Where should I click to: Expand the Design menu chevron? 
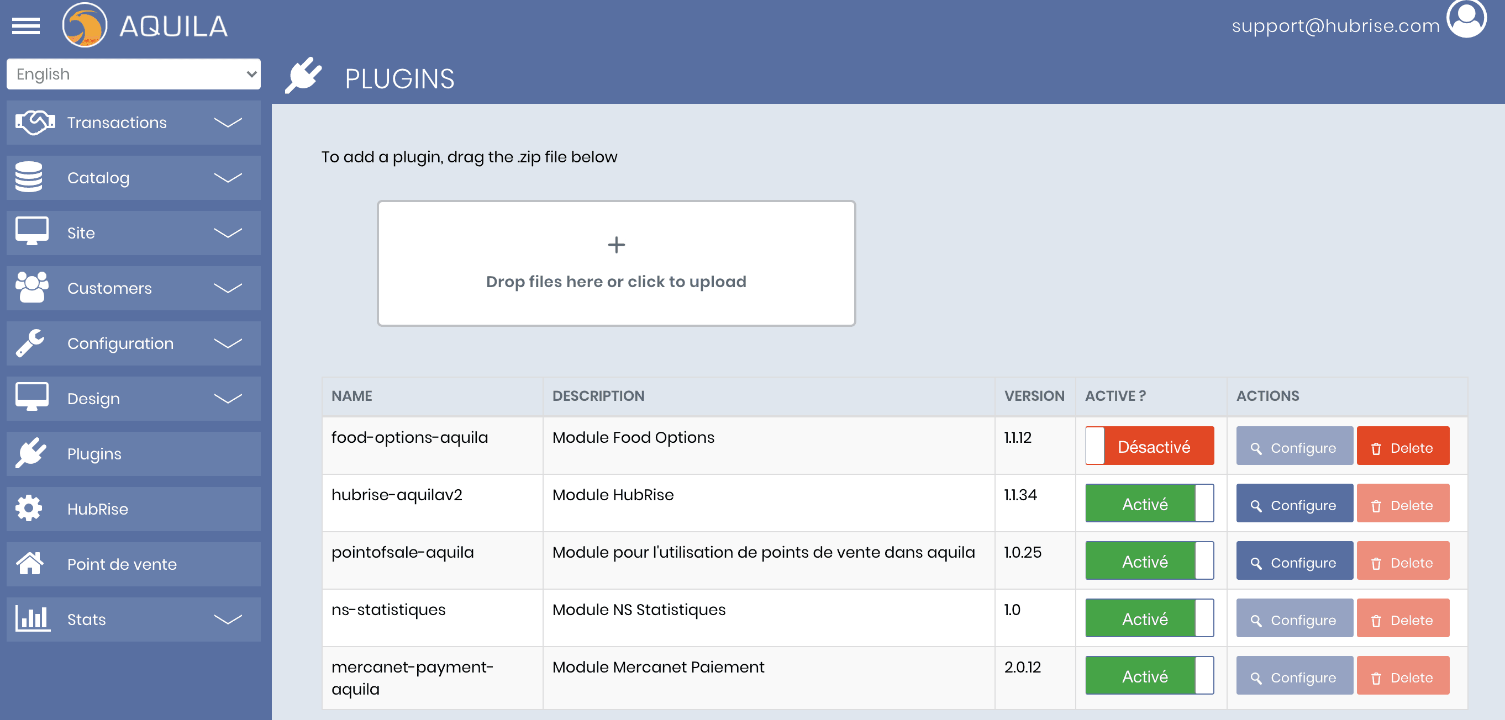228,399
